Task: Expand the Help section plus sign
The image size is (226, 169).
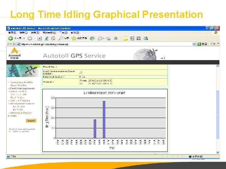Action: tap(9, 116)
